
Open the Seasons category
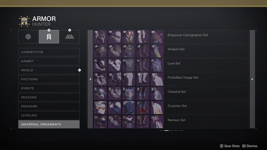point(49,97)
